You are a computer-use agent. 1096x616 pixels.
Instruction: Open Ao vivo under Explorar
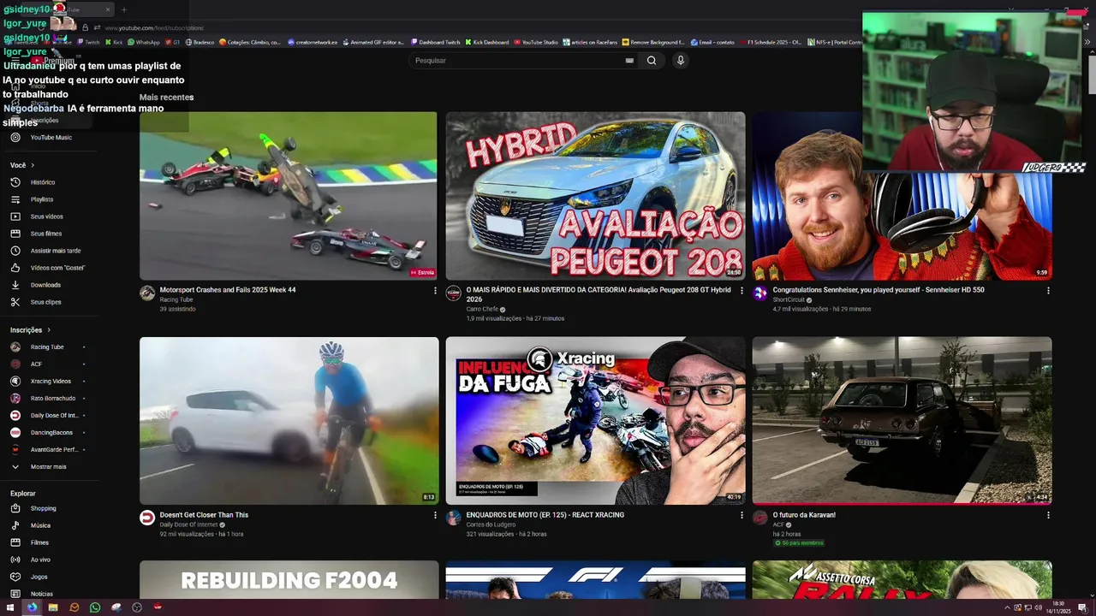pyautogui.click(x=40, y=560)
